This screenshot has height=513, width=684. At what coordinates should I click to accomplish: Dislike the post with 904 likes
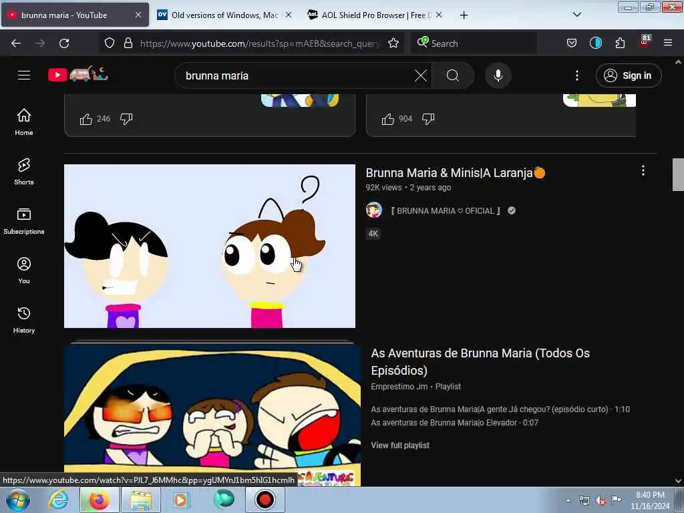pos(428,119)
